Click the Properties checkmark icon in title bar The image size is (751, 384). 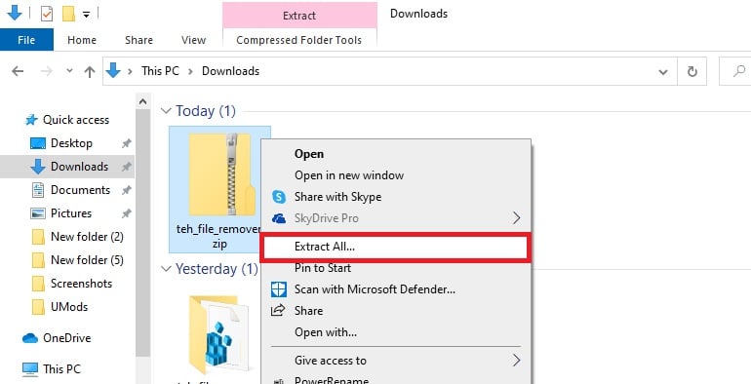click(47, 14)
